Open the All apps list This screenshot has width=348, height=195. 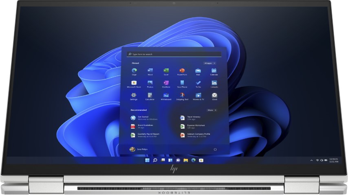pyautogui.click(x=210, y=63)
